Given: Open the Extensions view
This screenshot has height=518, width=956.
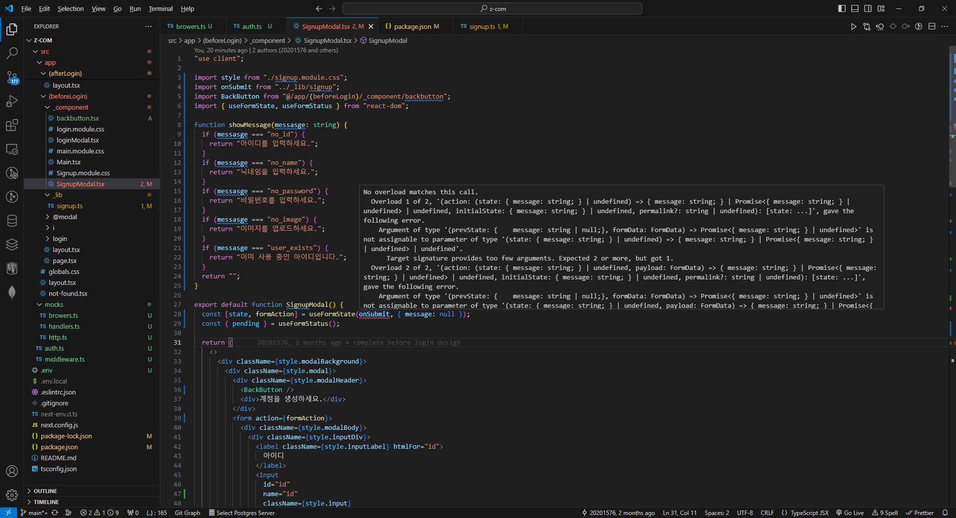Looking at the screenshot, I should (12, 125).
